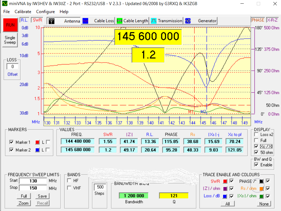Click the red RUN button
281x211 pixels.
coord(10,25)
